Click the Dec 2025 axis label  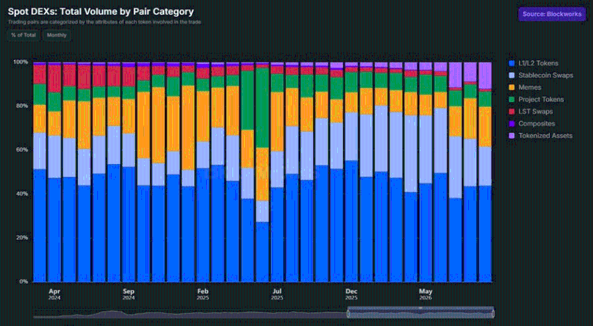click(x=352, y=294)
